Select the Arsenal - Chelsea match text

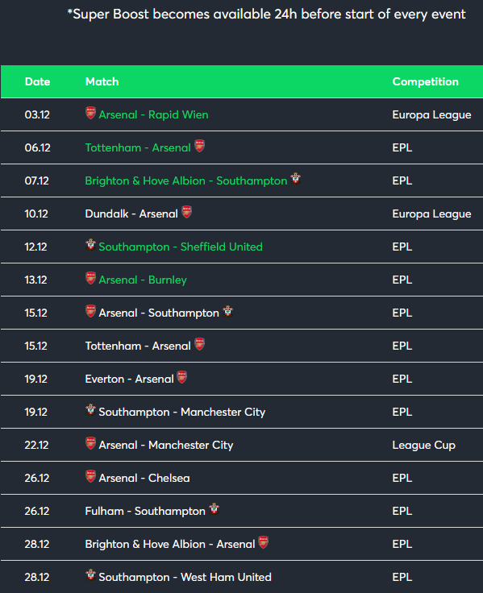pos(144,478)
